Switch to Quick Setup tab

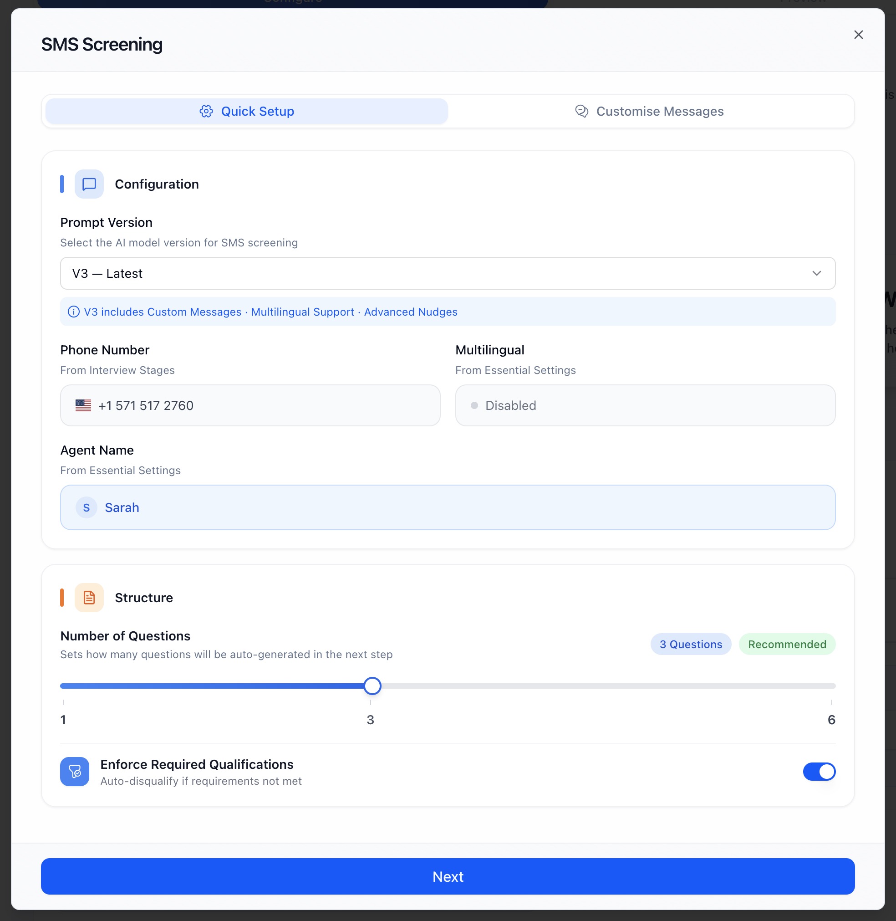247,111
